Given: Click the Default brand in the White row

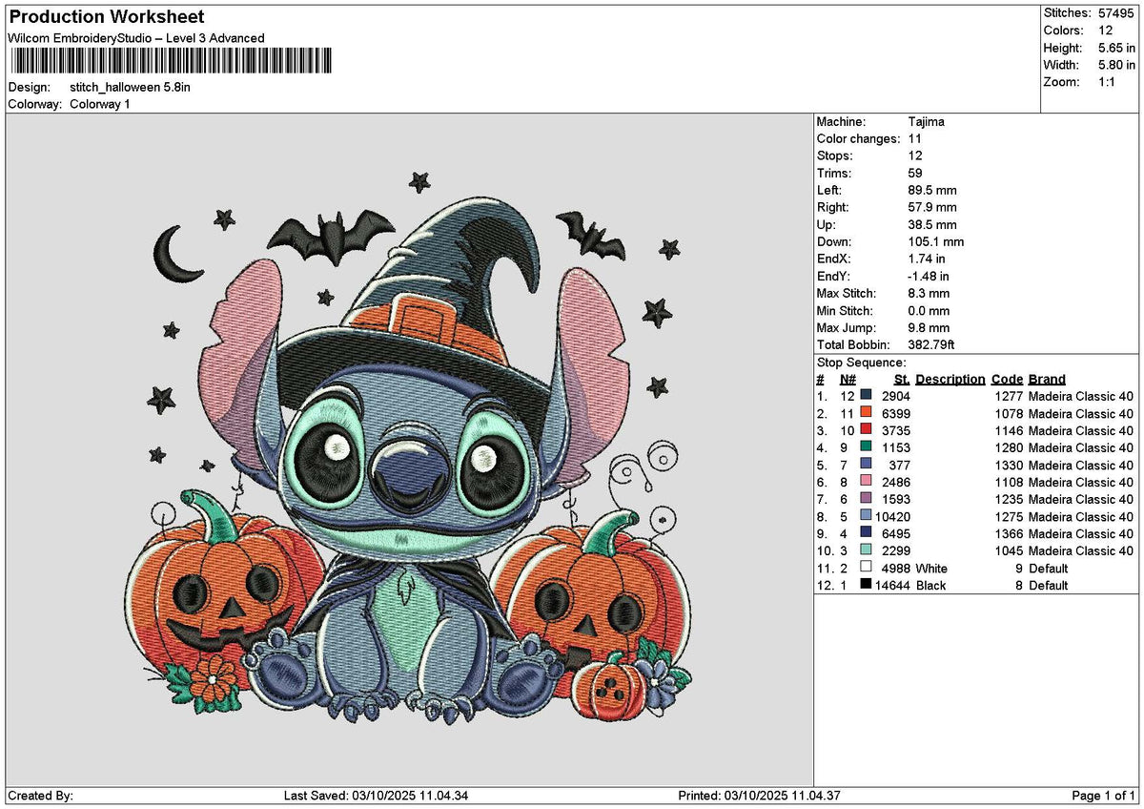Looking at the screenshot, I should 1049,569.
